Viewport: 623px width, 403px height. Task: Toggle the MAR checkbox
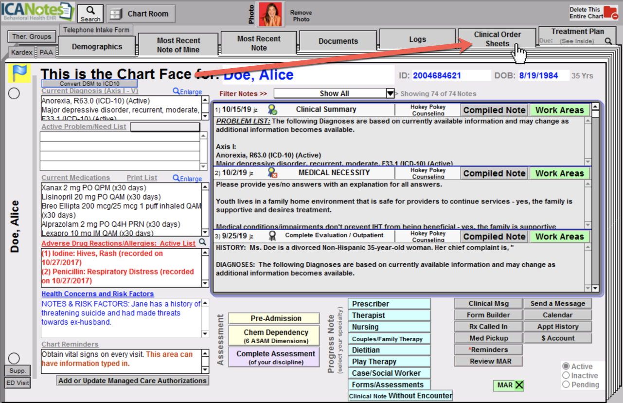click(519, 385)
